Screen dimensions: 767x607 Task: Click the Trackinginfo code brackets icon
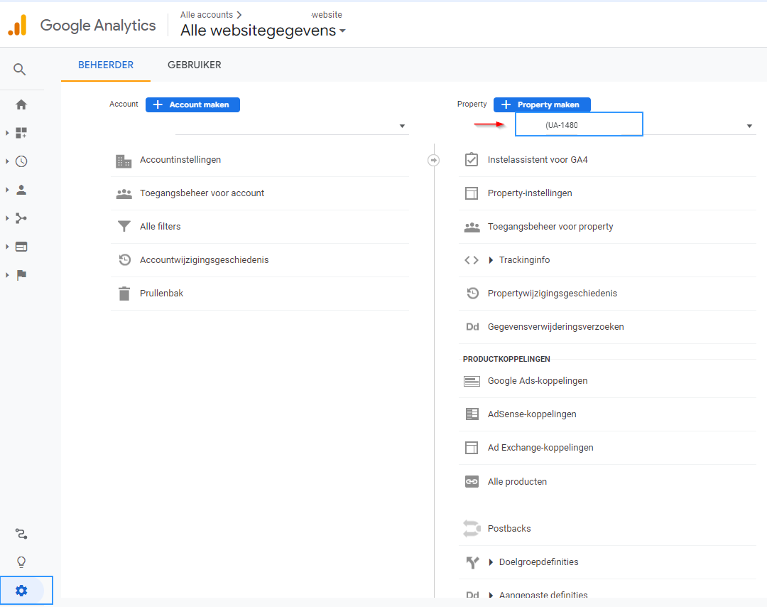472,260
